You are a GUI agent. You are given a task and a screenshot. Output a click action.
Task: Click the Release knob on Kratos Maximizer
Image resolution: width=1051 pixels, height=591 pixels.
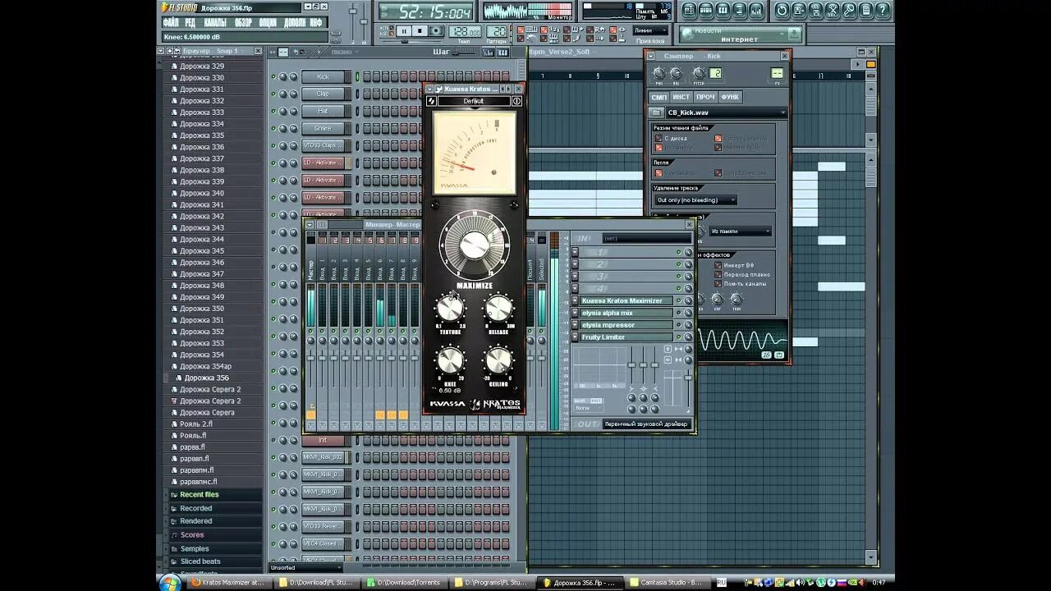coord(498,309)
